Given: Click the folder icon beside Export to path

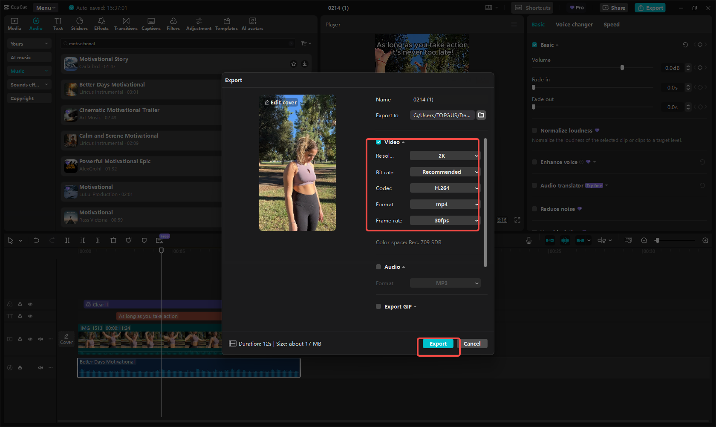Looking at the screenshot, I should (x=481, y=115).
